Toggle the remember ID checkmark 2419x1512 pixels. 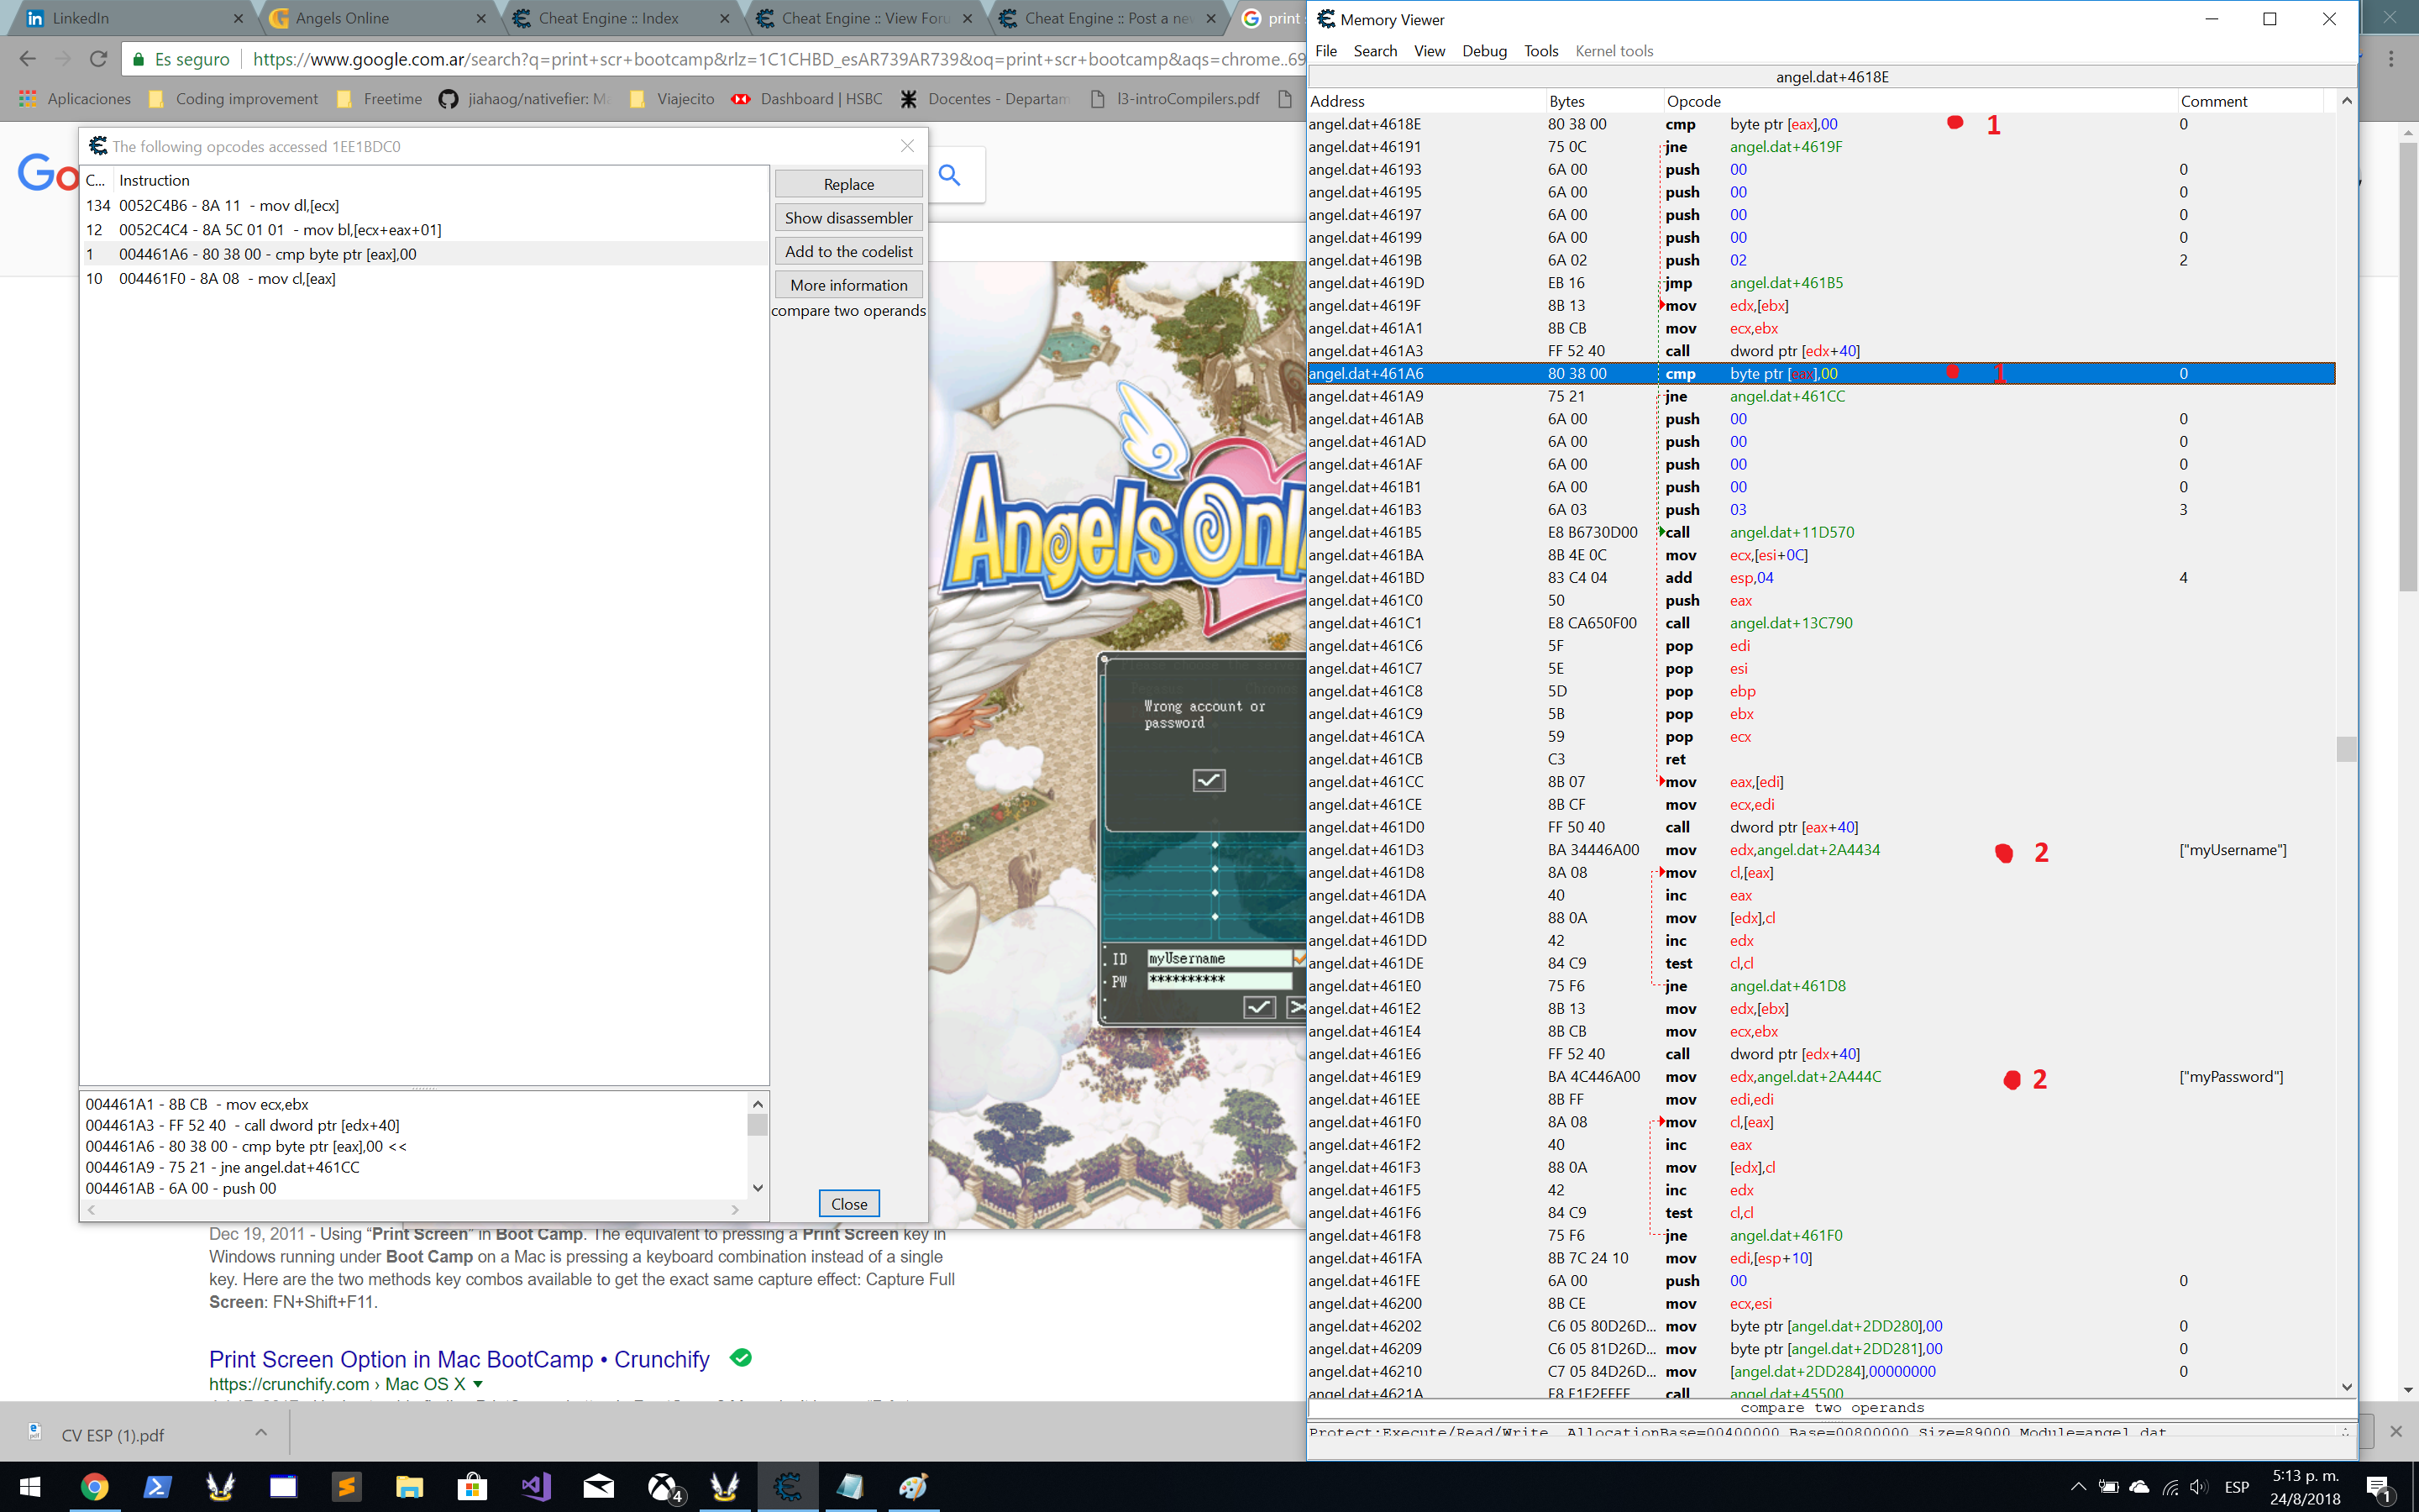point(1299,958)
